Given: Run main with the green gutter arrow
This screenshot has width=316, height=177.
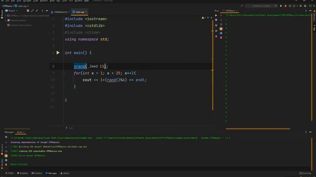Looking at the screenshot, I should pyautogui.click(x=58, y=53).
